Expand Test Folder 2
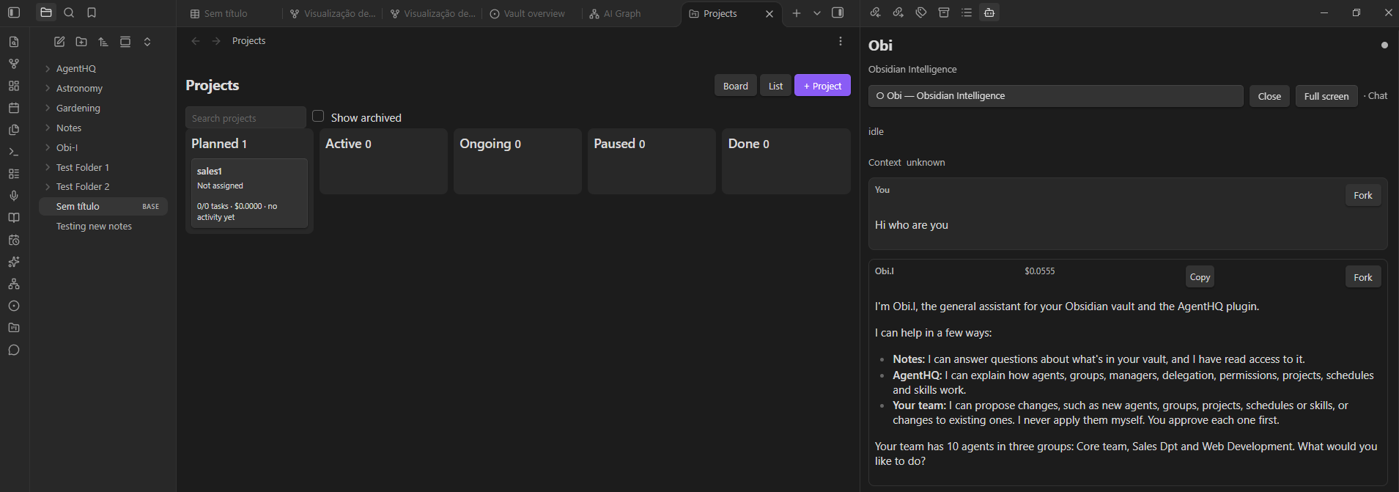This screenshot has width=1399, height=492. (48, 186)
